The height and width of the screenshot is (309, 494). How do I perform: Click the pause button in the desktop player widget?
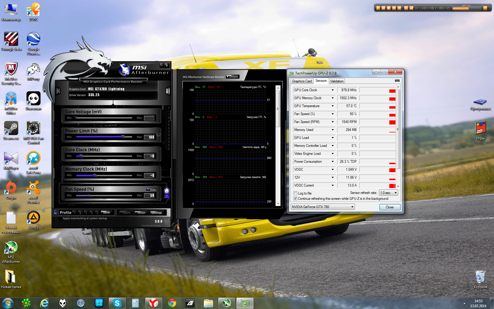[x=383, y=8]
